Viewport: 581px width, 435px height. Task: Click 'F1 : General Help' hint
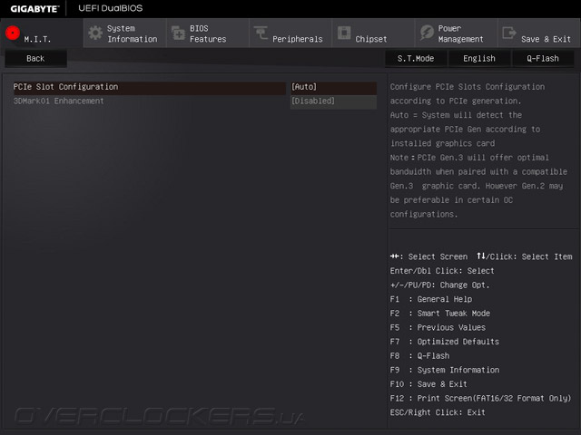431,299
